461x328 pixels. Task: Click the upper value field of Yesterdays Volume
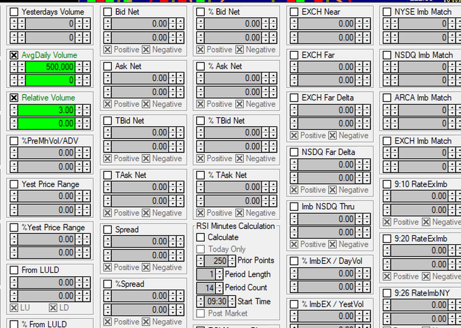pos(50,24)
